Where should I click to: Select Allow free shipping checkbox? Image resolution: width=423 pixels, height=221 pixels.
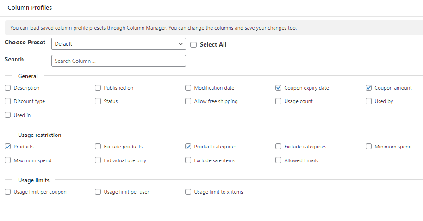[x=188, y=101]
